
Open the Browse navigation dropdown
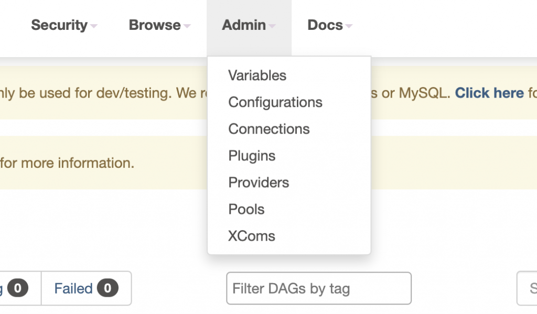155,25
